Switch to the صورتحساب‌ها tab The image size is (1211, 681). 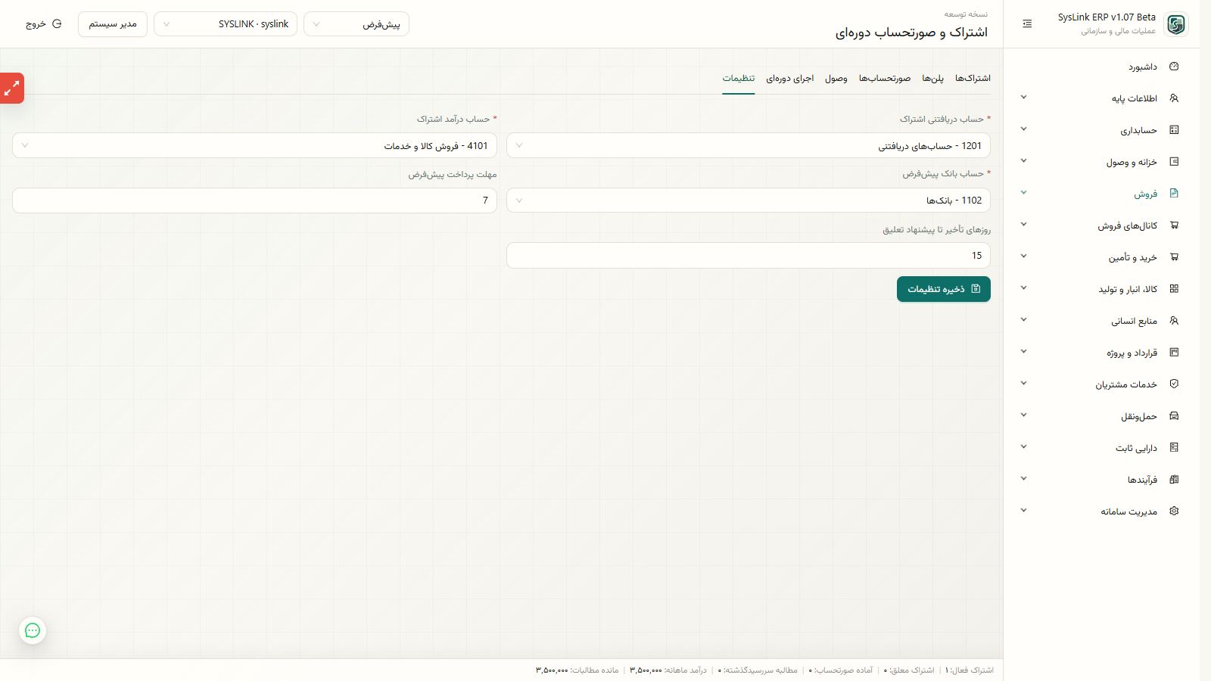click(885, 78)
